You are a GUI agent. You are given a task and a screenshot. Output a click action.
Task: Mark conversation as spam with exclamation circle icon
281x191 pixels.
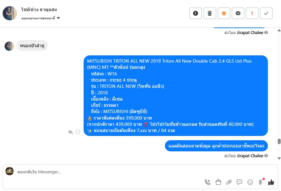[195, 13]
